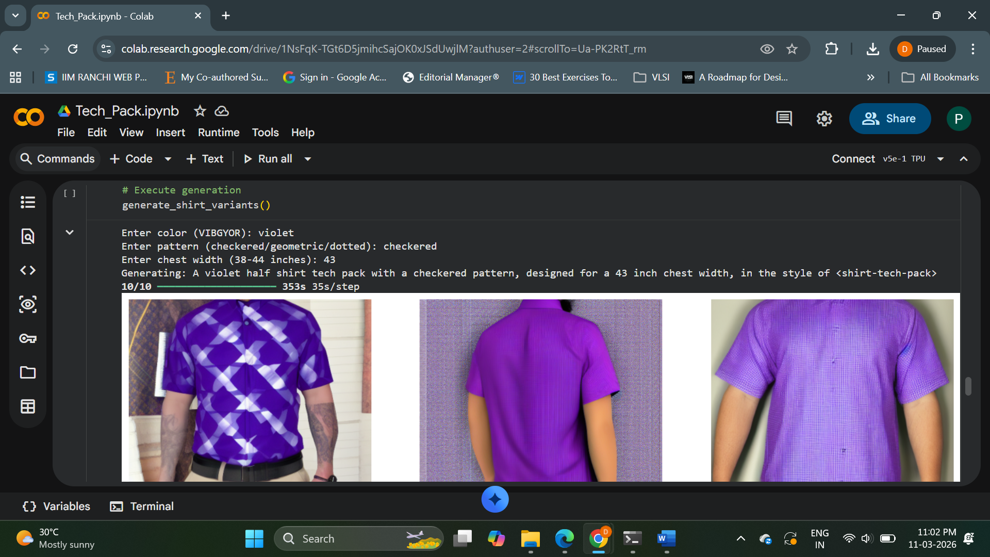
Task: Collapse the cell output chevron
Action: point(70,233)
